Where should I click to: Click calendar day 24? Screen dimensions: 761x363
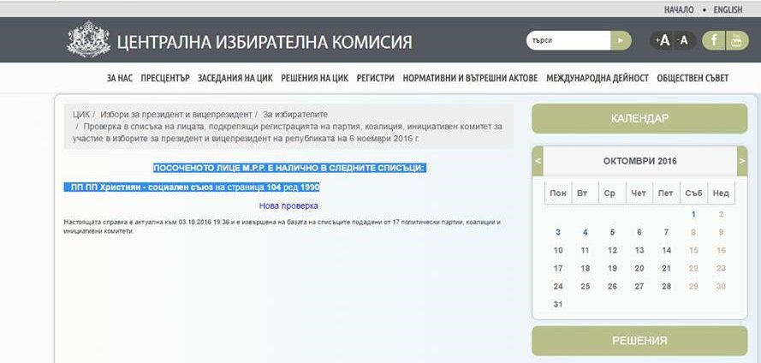coord(558,286)
